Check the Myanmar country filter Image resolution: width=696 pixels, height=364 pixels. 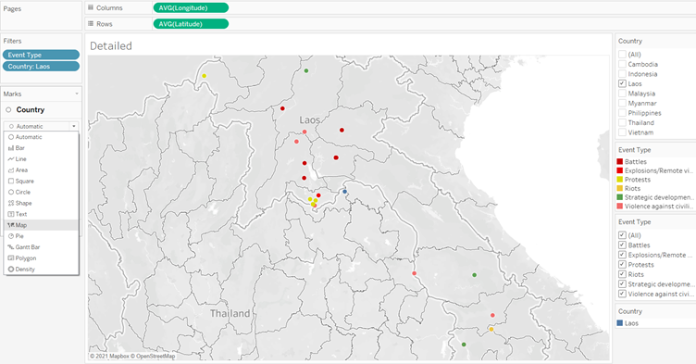pos(622,103)
